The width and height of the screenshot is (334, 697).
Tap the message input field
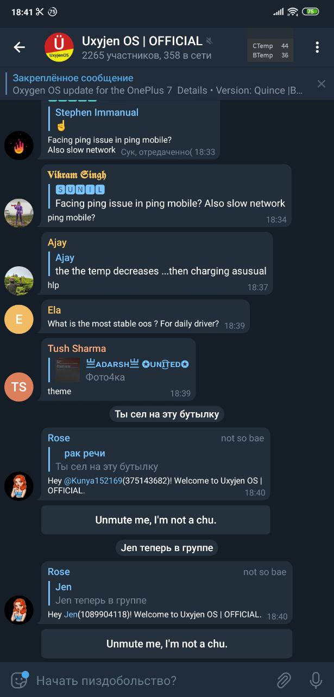tap(152, 680)
